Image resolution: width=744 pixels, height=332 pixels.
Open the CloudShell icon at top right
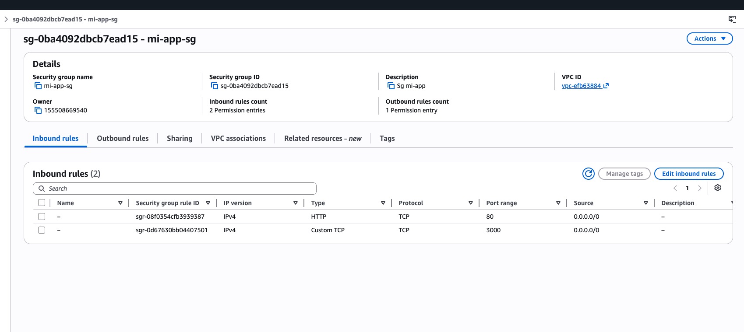[x=732, y=19]
